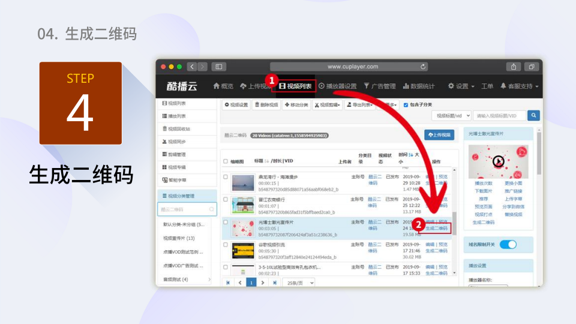The height and width of the screenshot is (324, 576).
Task: Check the 晋江农商银行 row checkbox
Action: 226,199
